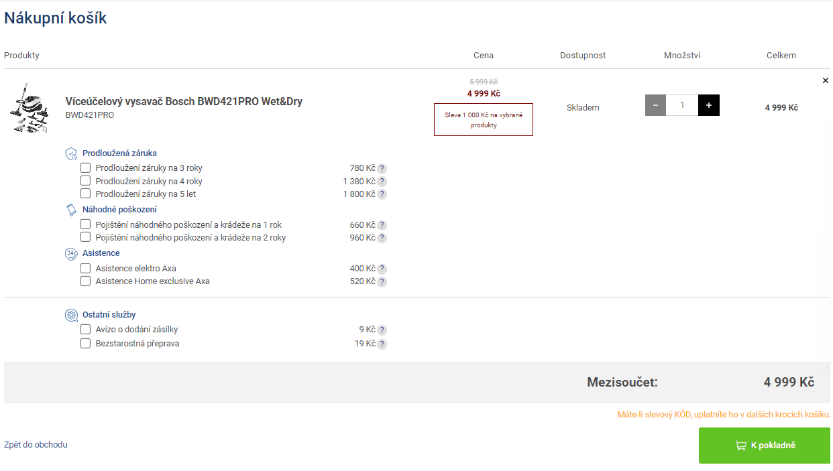Viewport: 833px width, 471px height.
Task: Decrease quantity with the minus button
Action: [x=655, y=105]
